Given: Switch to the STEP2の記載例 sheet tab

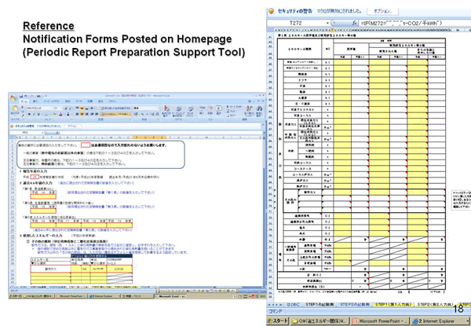Looking at the screenshot, I should pyautogui.click(x=355, y=305).
